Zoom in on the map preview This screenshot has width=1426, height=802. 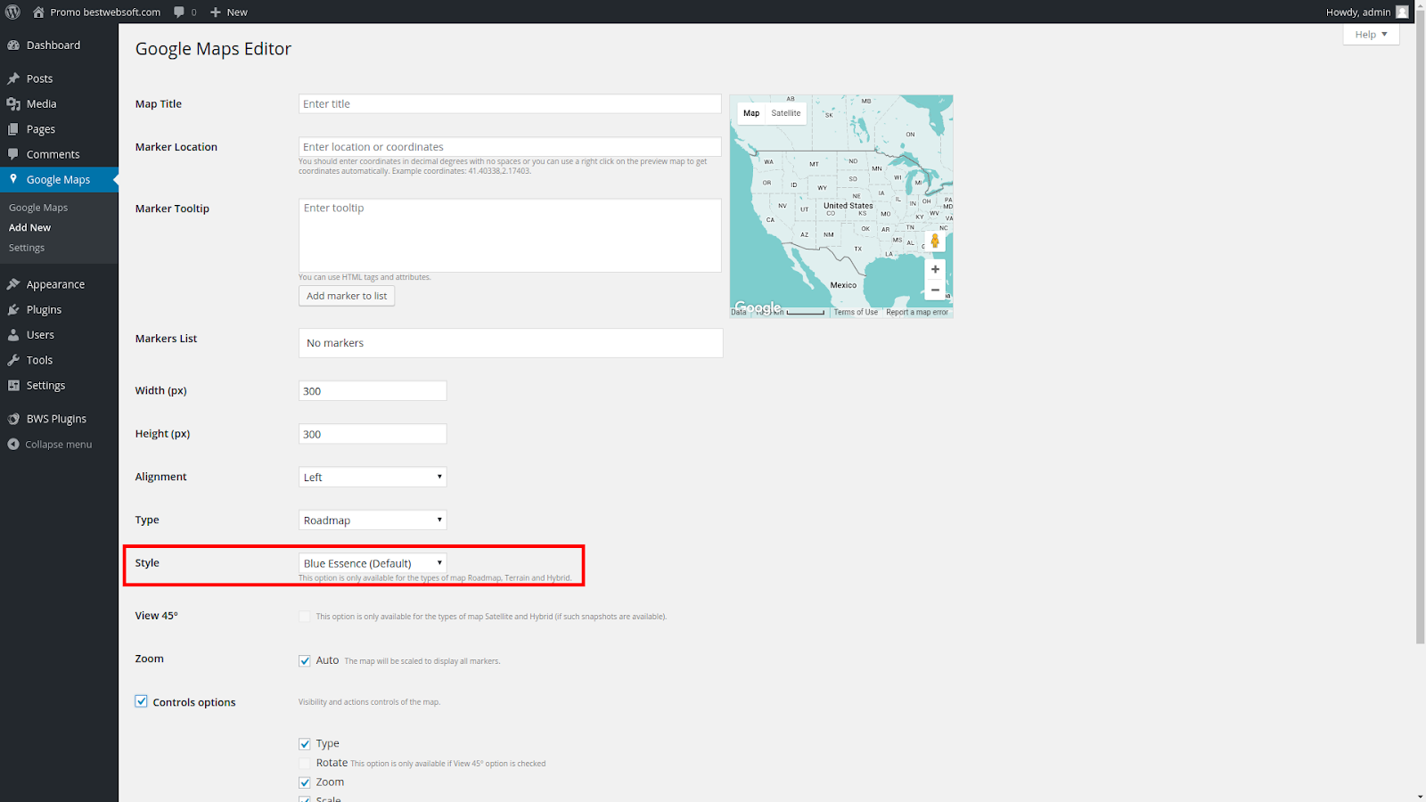click(x=935, y=269)
